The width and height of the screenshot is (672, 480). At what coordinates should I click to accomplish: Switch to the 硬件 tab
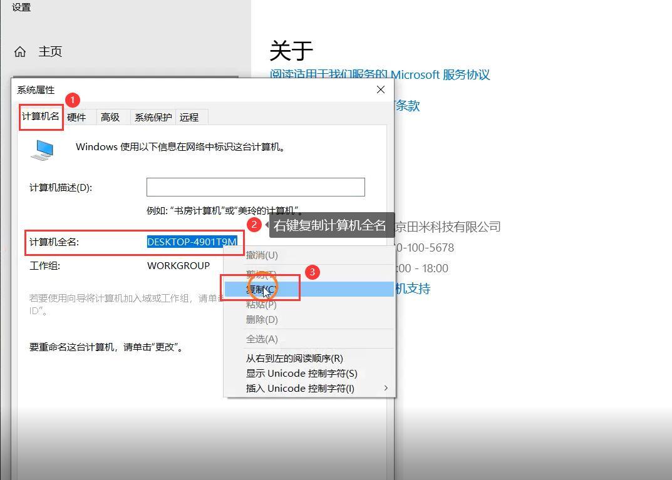pos(77,117)
